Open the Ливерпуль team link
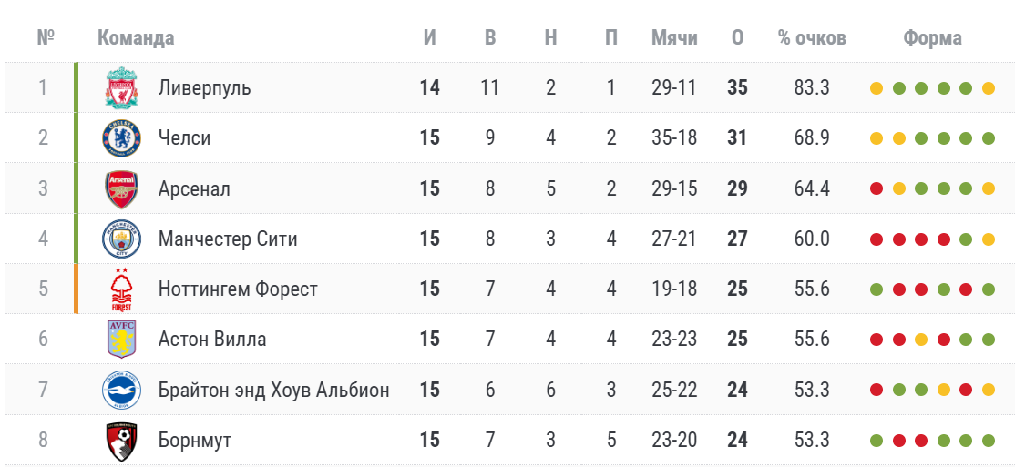 pyautogui.click(x=205, y=88)
